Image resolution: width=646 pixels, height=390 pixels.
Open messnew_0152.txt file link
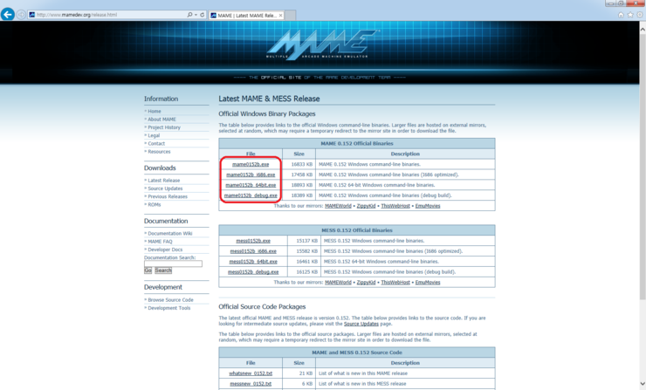[251, 384]
